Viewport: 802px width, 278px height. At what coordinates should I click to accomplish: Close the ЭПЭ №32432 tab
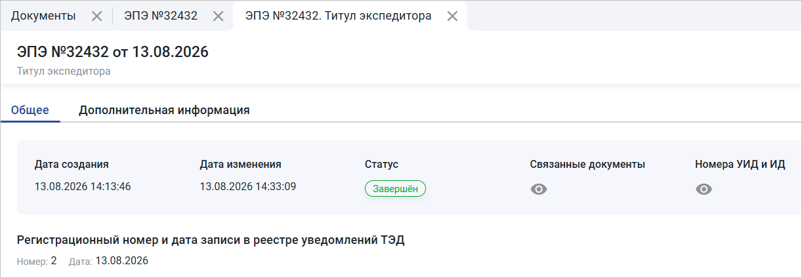click(x=219, y=17)
